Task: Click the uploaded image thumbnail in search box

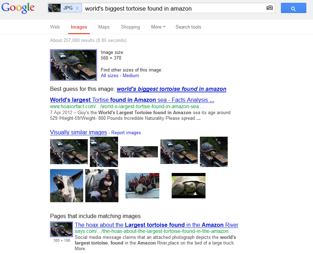Action: click(54, 8)
